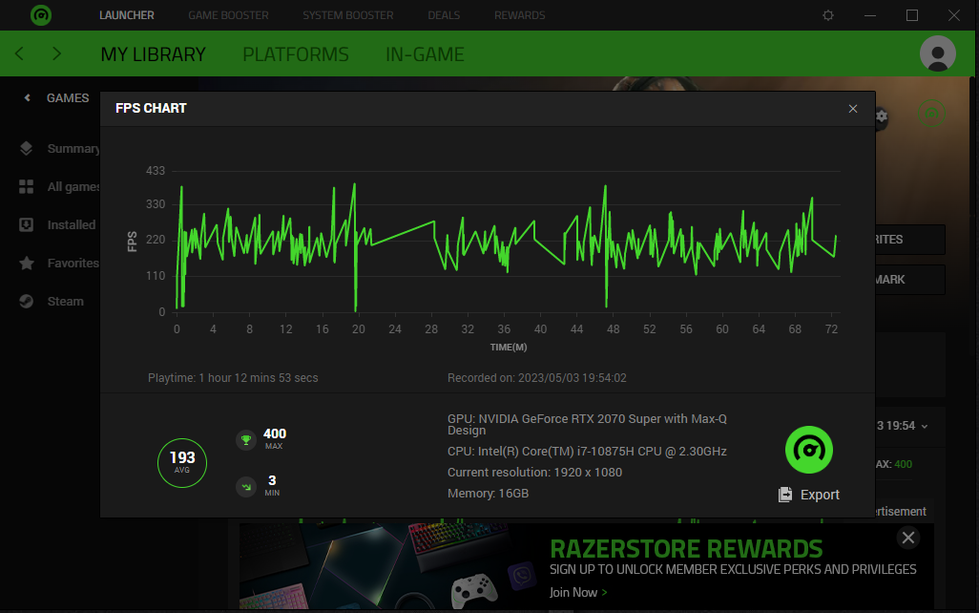Click the Installed sidebar icon
The height and width of the screenshot is (613, 979).
(26, 224)
